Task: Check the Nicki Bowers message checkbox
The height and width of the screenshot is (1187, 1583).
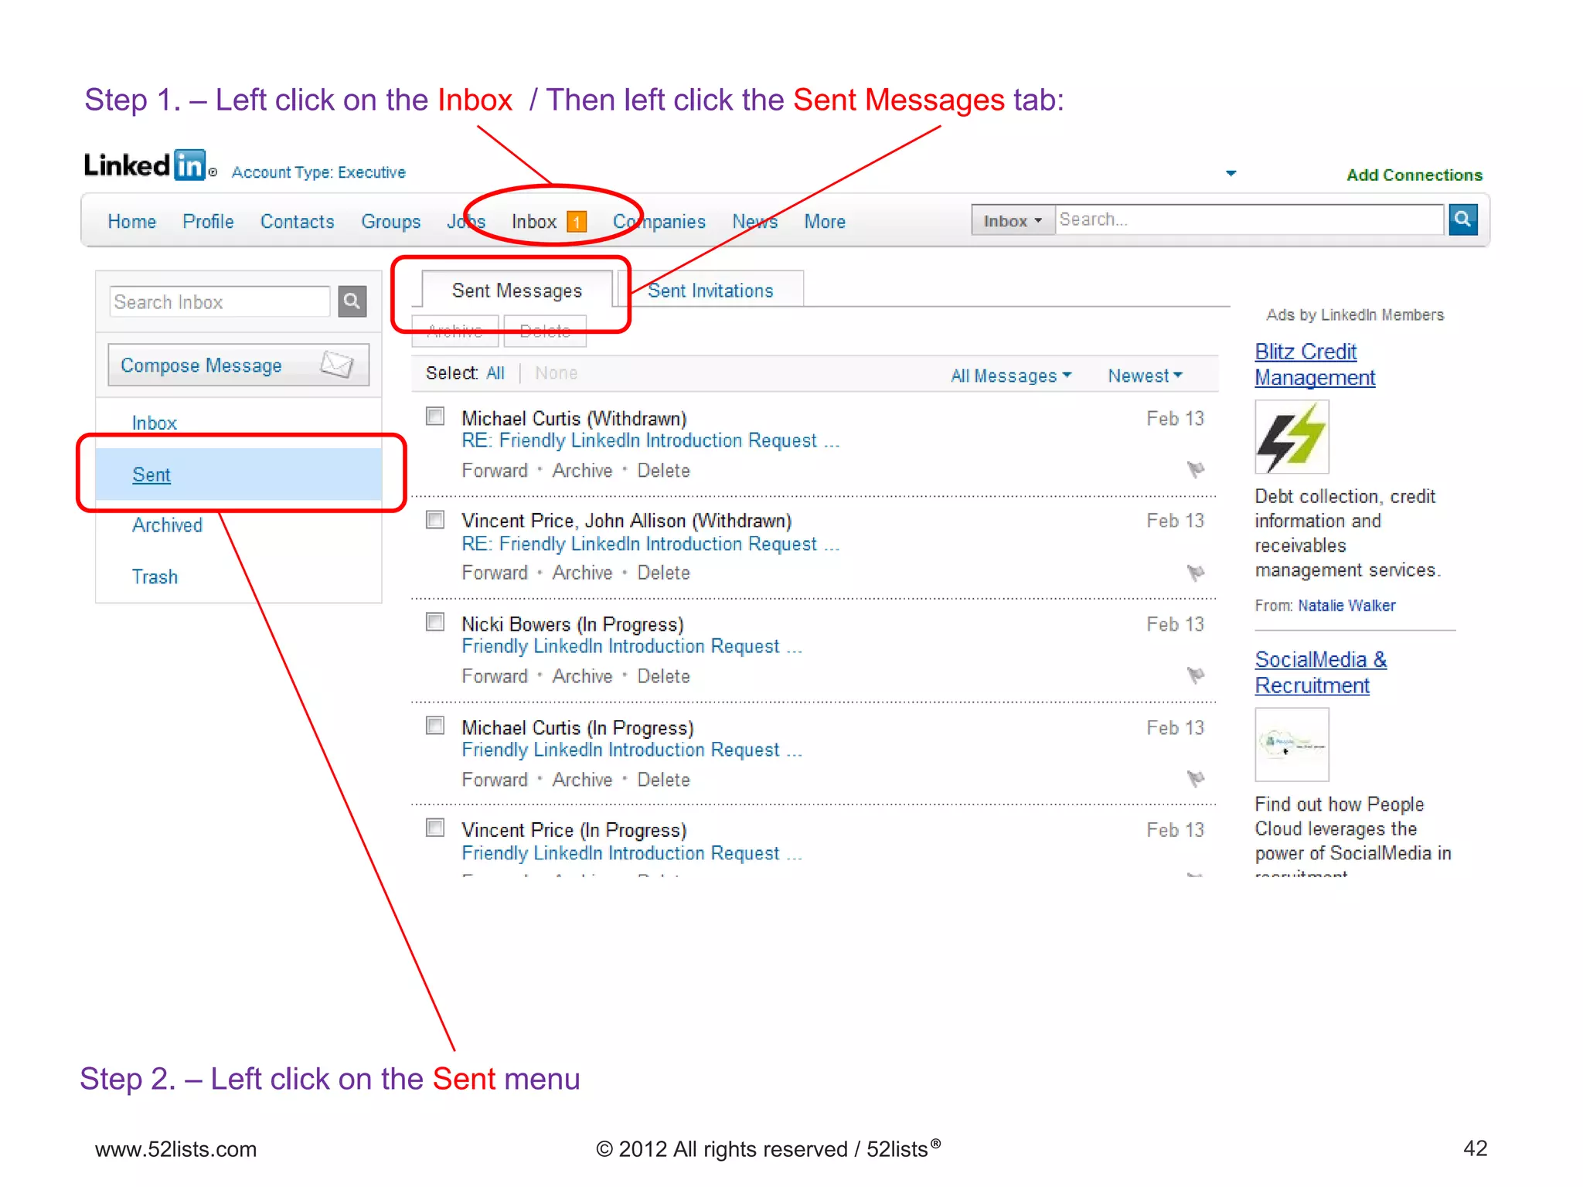Action: pyautogui.click(x=435, y=623)
